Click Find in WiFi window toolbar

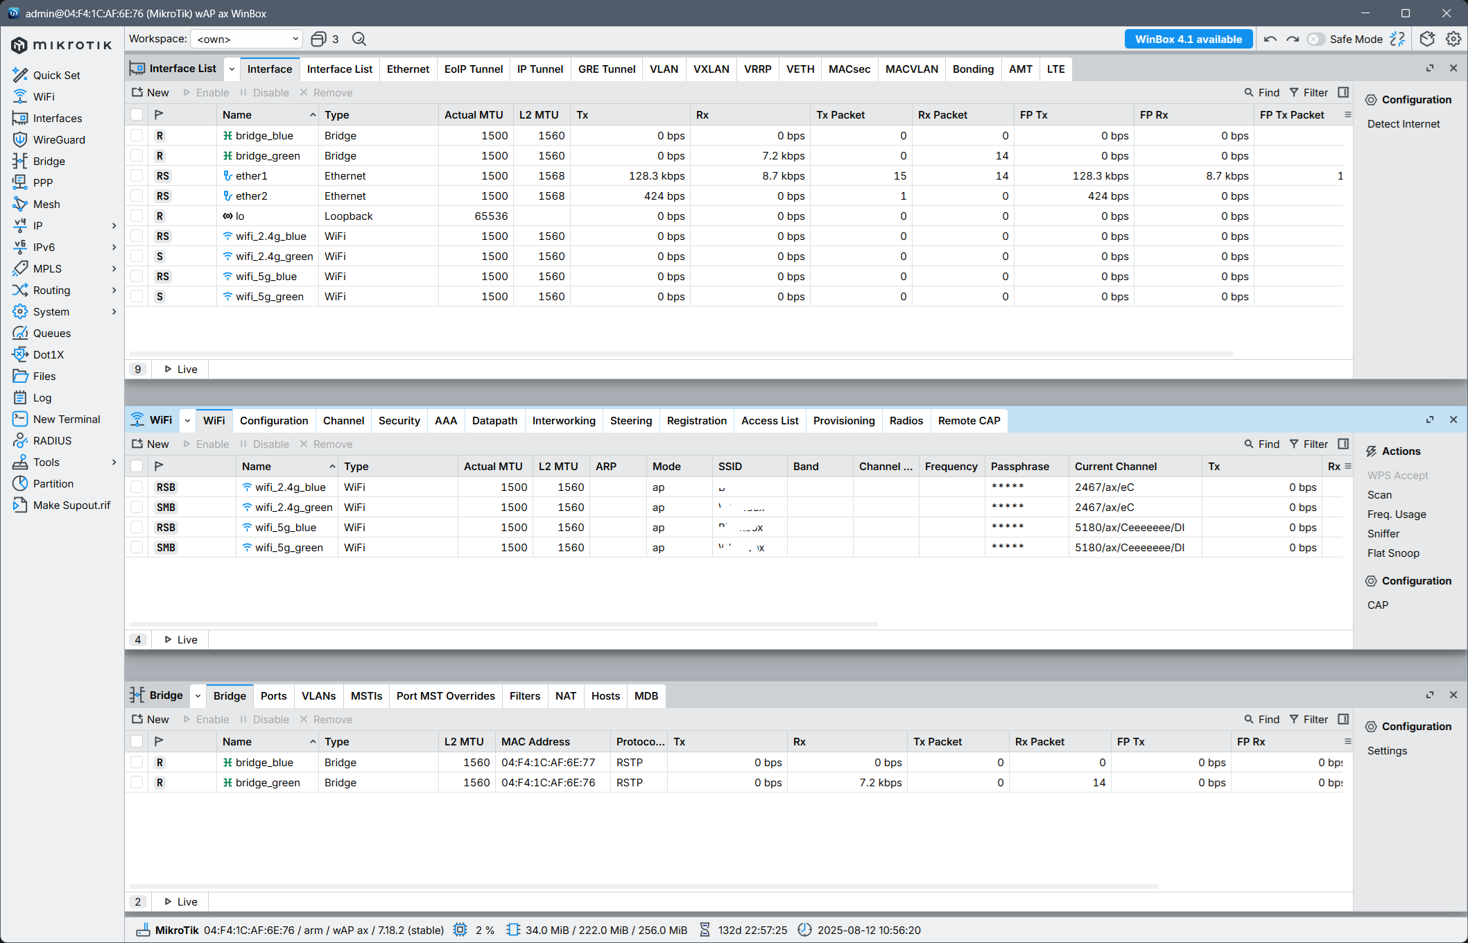pyautogui.click(x=1261, y=444)
